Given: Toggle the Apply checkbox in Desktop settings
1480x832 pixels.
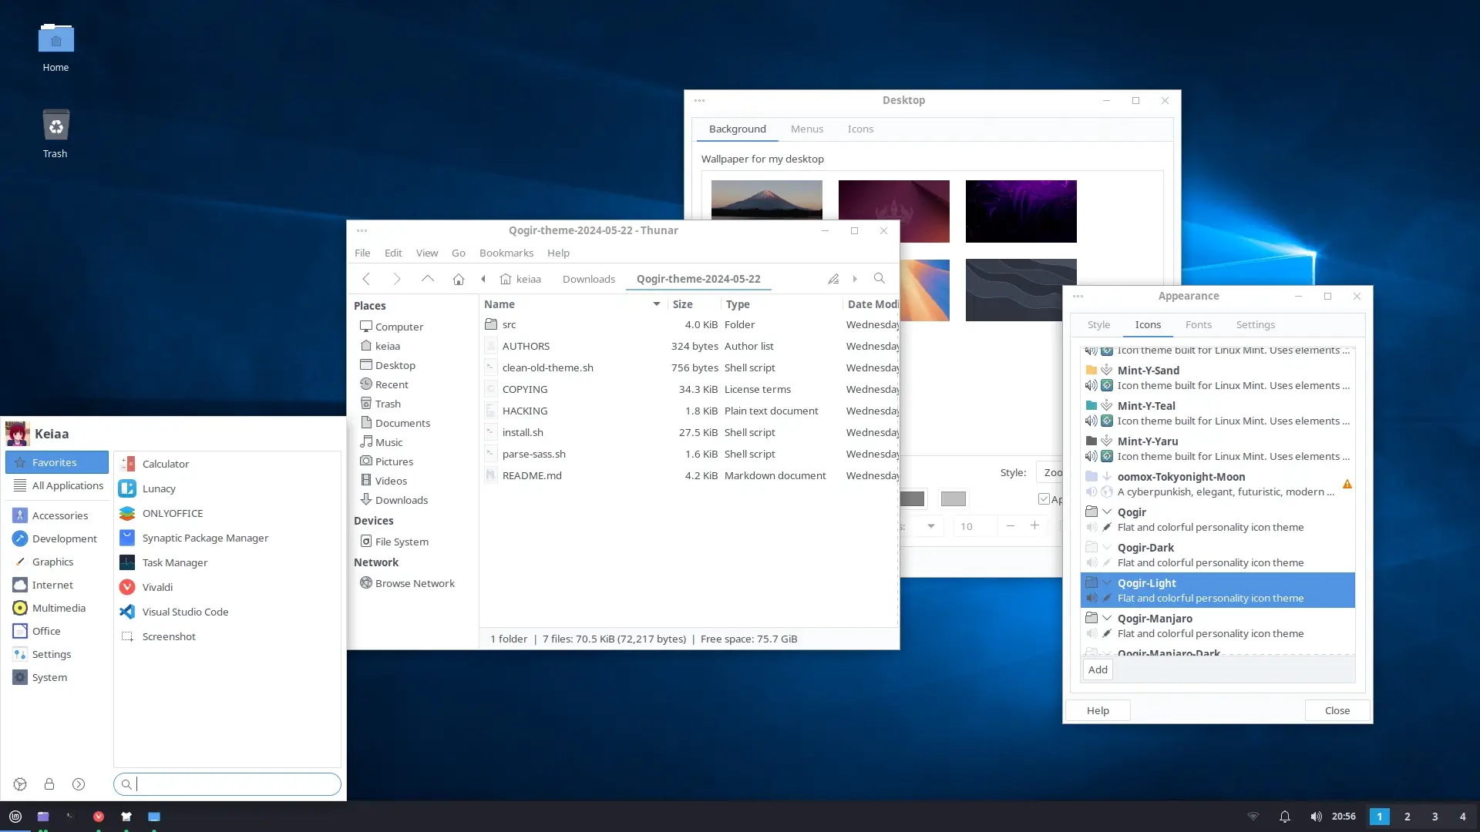Looking at the screenshot, I should pyautogui.click(x=1044, y=499).
